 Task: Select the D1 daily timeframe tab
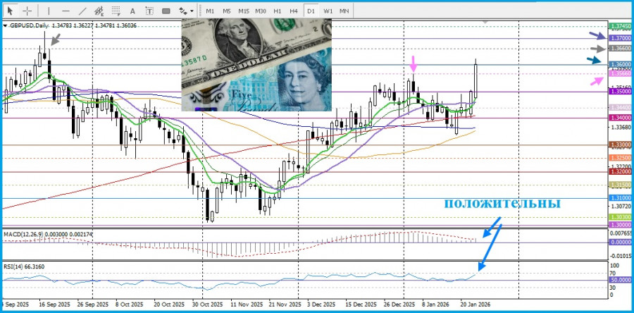click(311, 11)
